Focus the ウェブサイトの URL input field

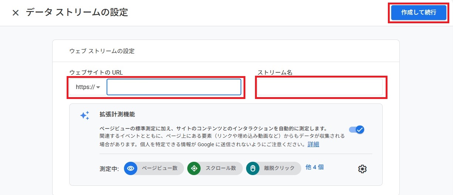[174, 87]
